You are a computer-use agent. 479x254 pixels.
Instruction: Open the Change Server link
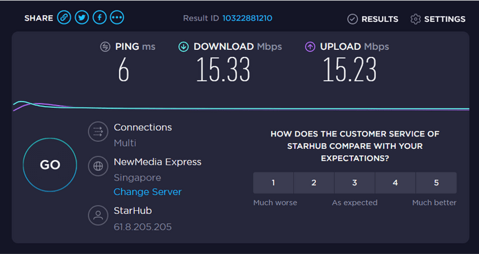click(147, 192)
